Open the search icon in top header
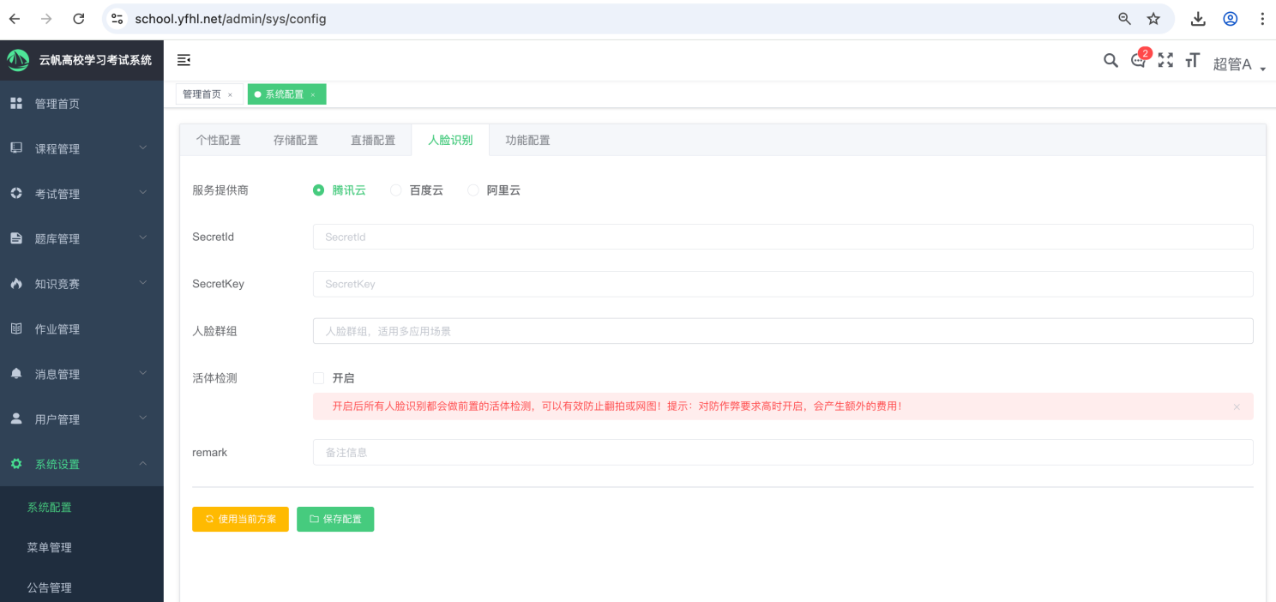 1110,61
